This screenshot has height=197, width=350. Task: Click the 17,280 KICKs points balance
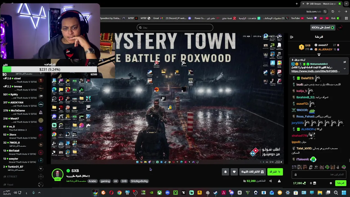299,183
